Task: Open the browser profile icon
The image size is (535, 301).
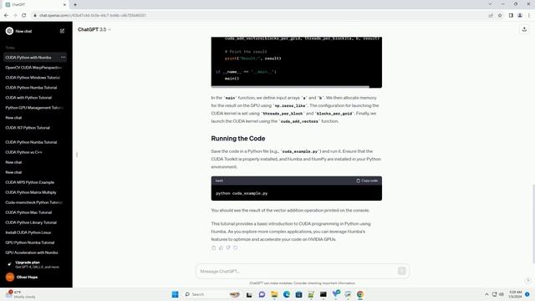Action: (x=520, y=15)
